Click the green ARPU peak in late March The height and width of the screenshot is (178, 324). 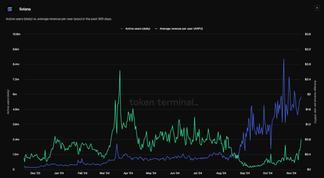tap(120, 71)
